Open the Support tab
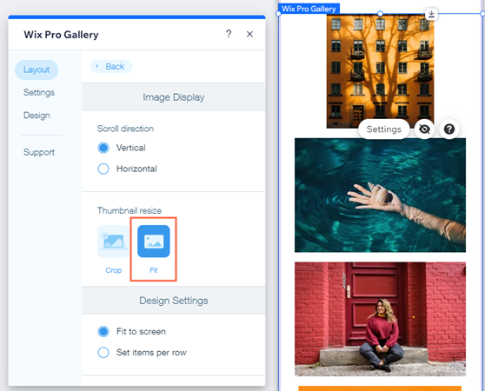 [39, 152]
